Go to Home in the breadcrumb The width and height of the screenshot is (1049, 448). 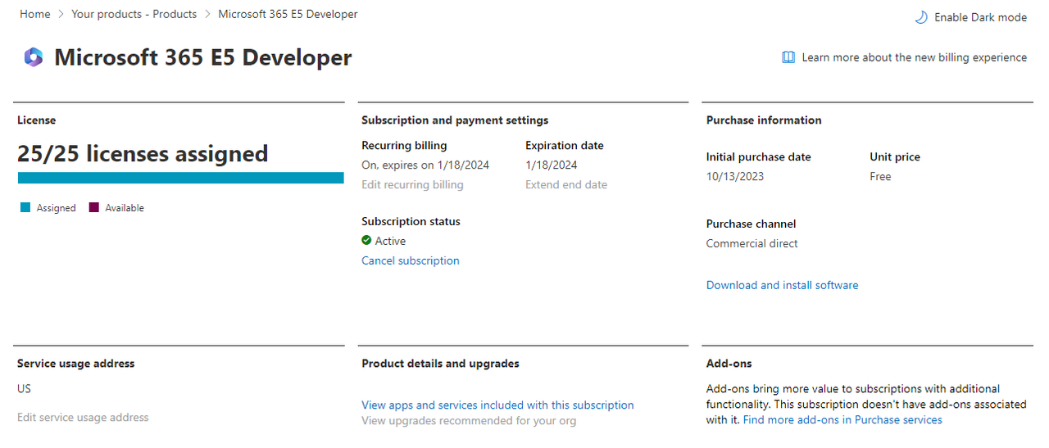pos(35,14)
